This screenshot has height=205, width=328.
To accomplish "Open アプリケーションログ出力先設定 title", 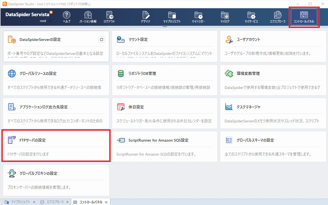I will [x=43, y=107].
